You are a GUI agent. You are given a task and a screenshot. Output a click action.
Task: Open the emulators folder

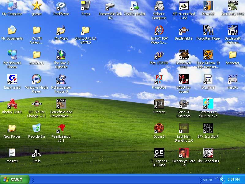point(36,55)
